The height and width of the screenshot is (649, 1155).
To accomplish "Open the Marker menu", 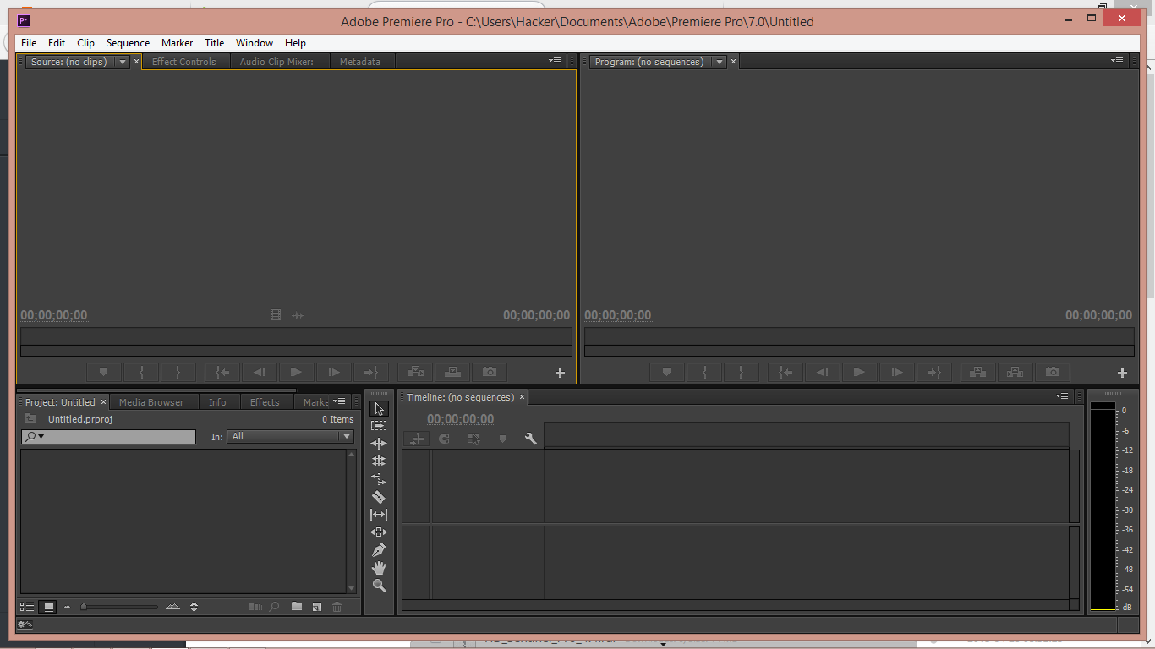I will (x=178, y=43).
